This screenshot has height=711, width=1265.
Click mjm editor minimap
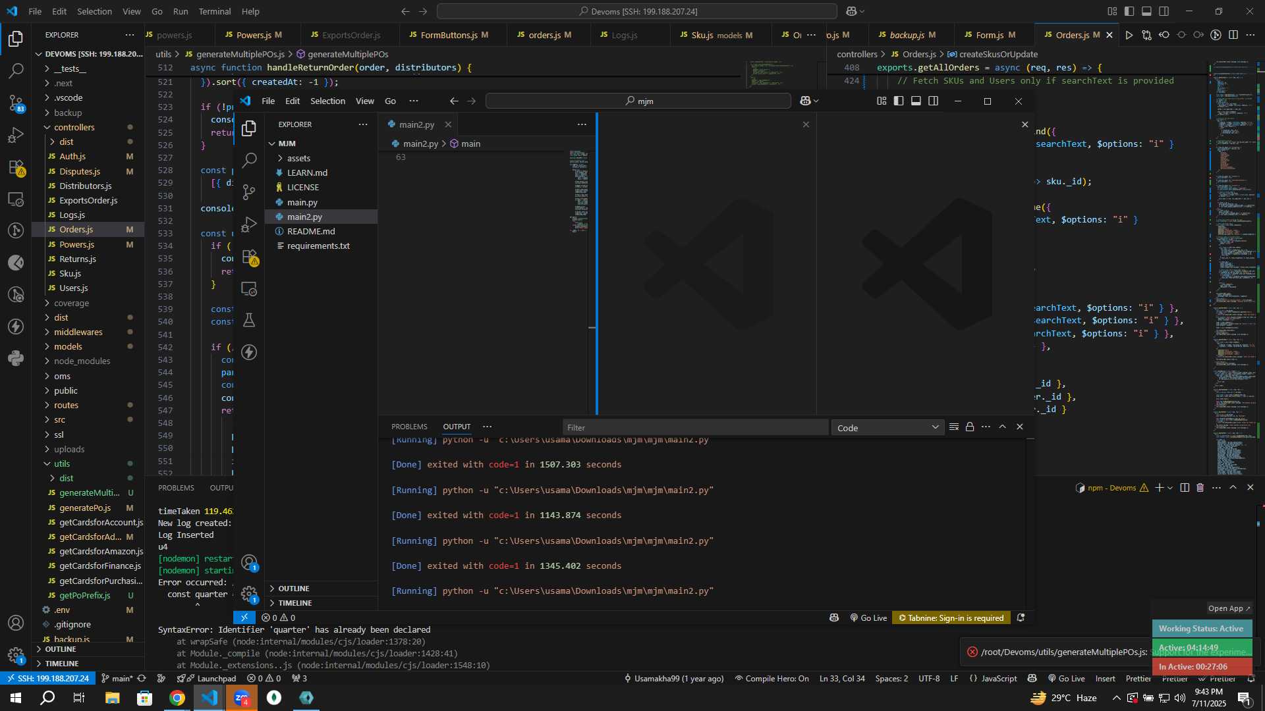(x=578, y=191)
